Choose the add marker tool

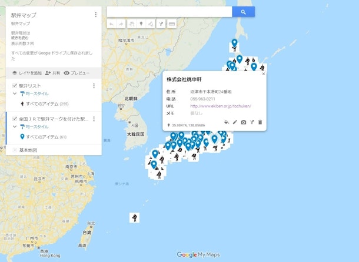pos(141,23)
